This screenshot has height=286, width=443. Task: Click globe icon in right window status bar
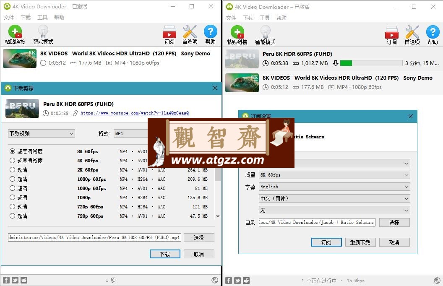click(437, 281)
